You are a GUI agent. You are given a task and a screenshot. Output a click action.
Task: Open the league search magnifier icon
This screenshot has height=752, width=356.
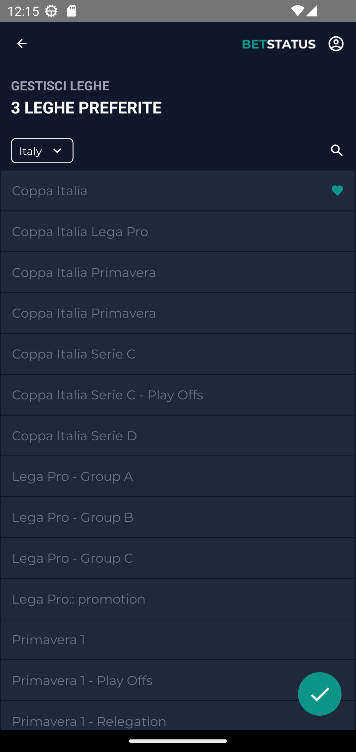[337, 150]
